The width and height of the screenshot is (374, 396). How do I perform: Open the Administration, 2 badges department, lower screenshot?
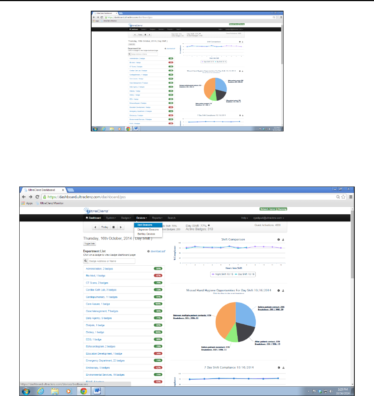coord(124,269)
